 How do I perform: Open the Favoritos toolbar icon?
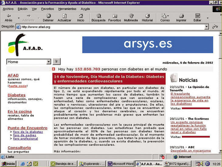[x=115, y=16]
